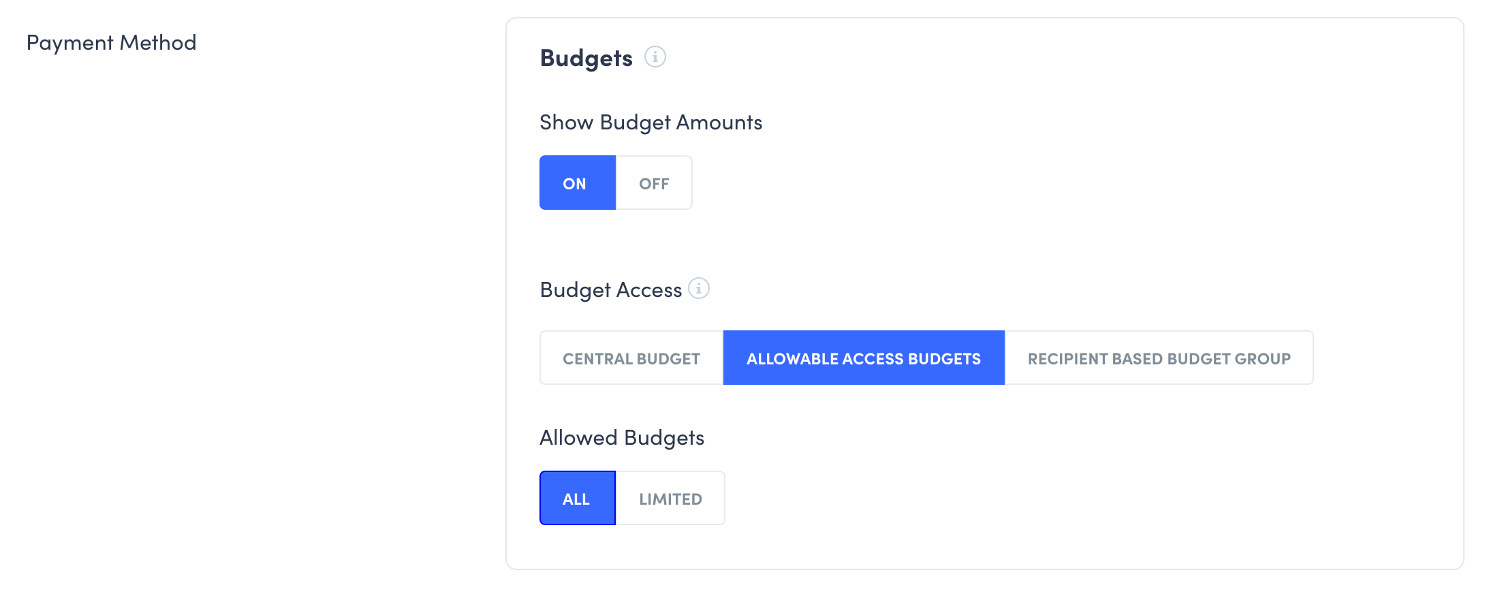The height and width of the screenshot is (613, 1504).
Task: Pick Recipient Based Budget Group access
Action: (1159, 358)
